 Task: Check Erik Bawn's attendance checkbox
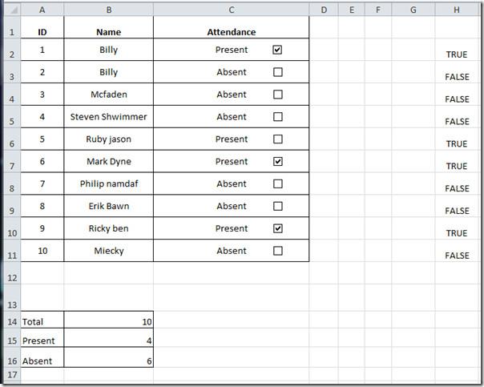click(x=278, y=206)
